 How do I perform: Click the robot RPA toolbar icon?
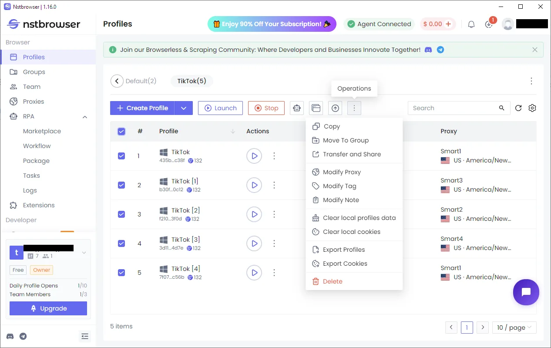(x=297, y=108)
